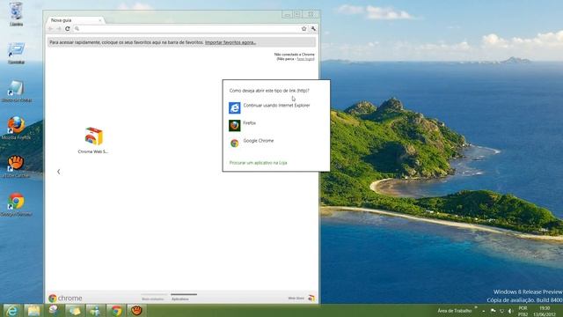Choose Continuar usando Internet Explorer

click(276, 106)
